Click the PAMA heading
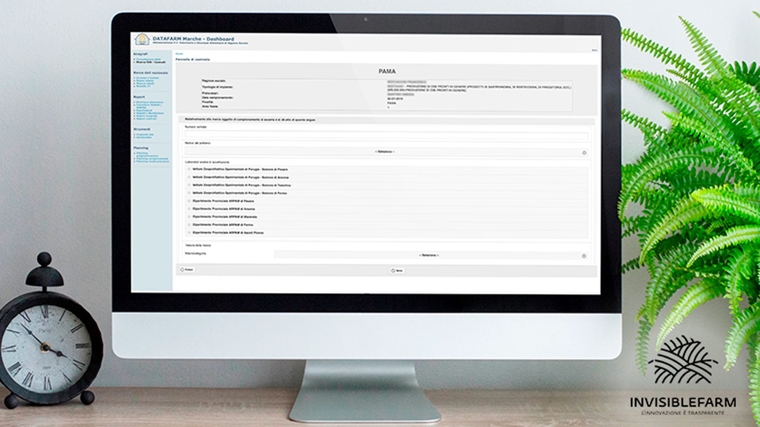 tap(387, 71)
